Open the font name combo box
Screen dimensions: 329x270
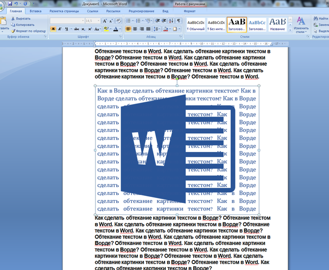coord(67,21)
